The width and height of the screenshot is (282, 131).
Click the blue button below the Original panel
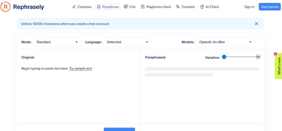[119, 129]
